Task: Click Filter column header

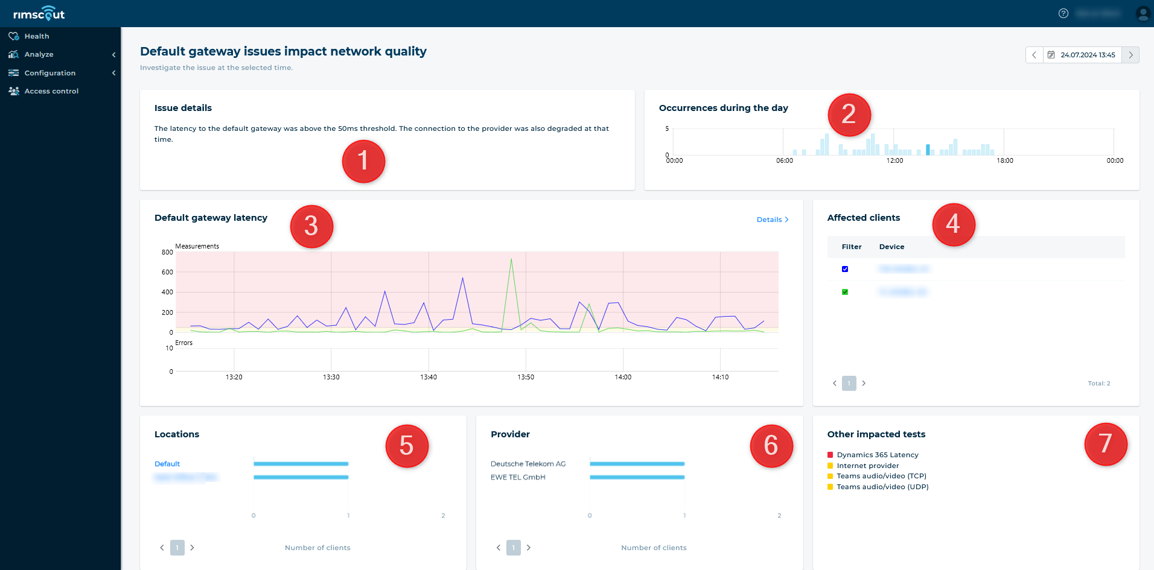Action: pyautogui.click(x=852, y=247)
